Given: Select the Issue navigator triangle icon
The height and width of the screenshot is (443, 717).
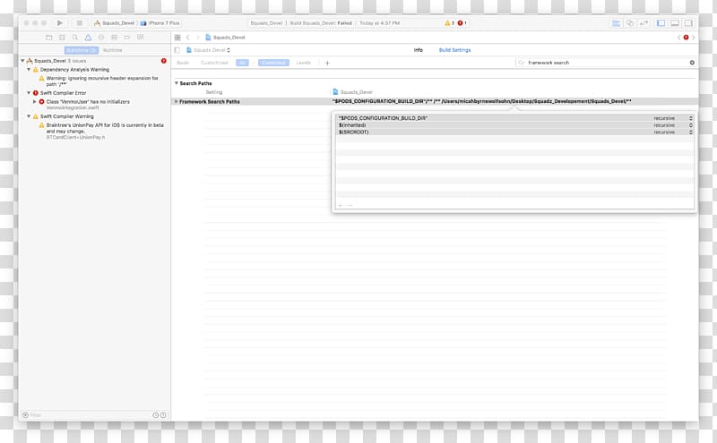Looking at the screenshot, I should pos(88,38).
